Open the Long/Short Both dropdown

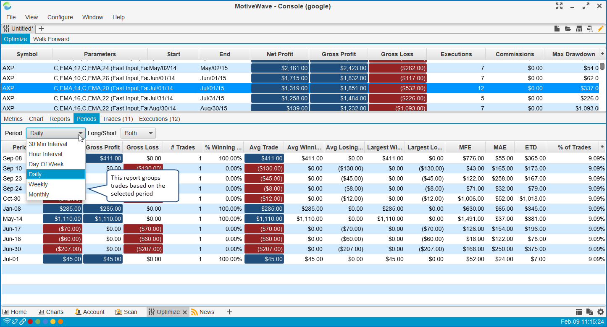(138, 133)
